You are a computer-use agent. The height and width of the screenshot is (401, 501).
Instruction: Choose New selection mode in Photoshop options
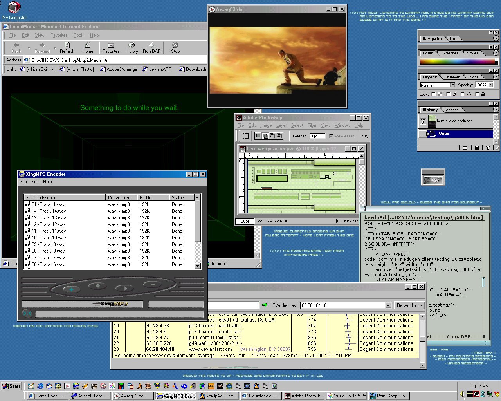click(258, 136)
